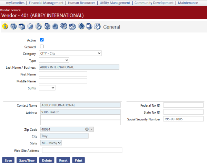
Task: Open the contact card with person icon
Action: coord(22,26)
